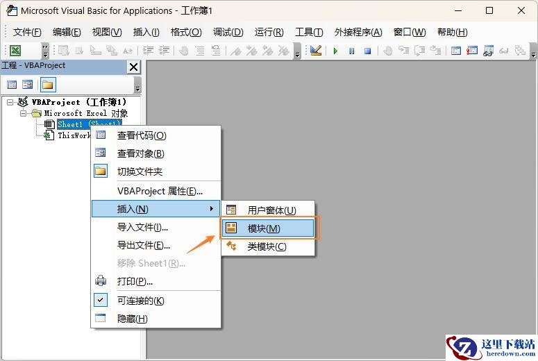Click the Indent toolbar icon
The image size is (538, 361).
tap(149, 51)
